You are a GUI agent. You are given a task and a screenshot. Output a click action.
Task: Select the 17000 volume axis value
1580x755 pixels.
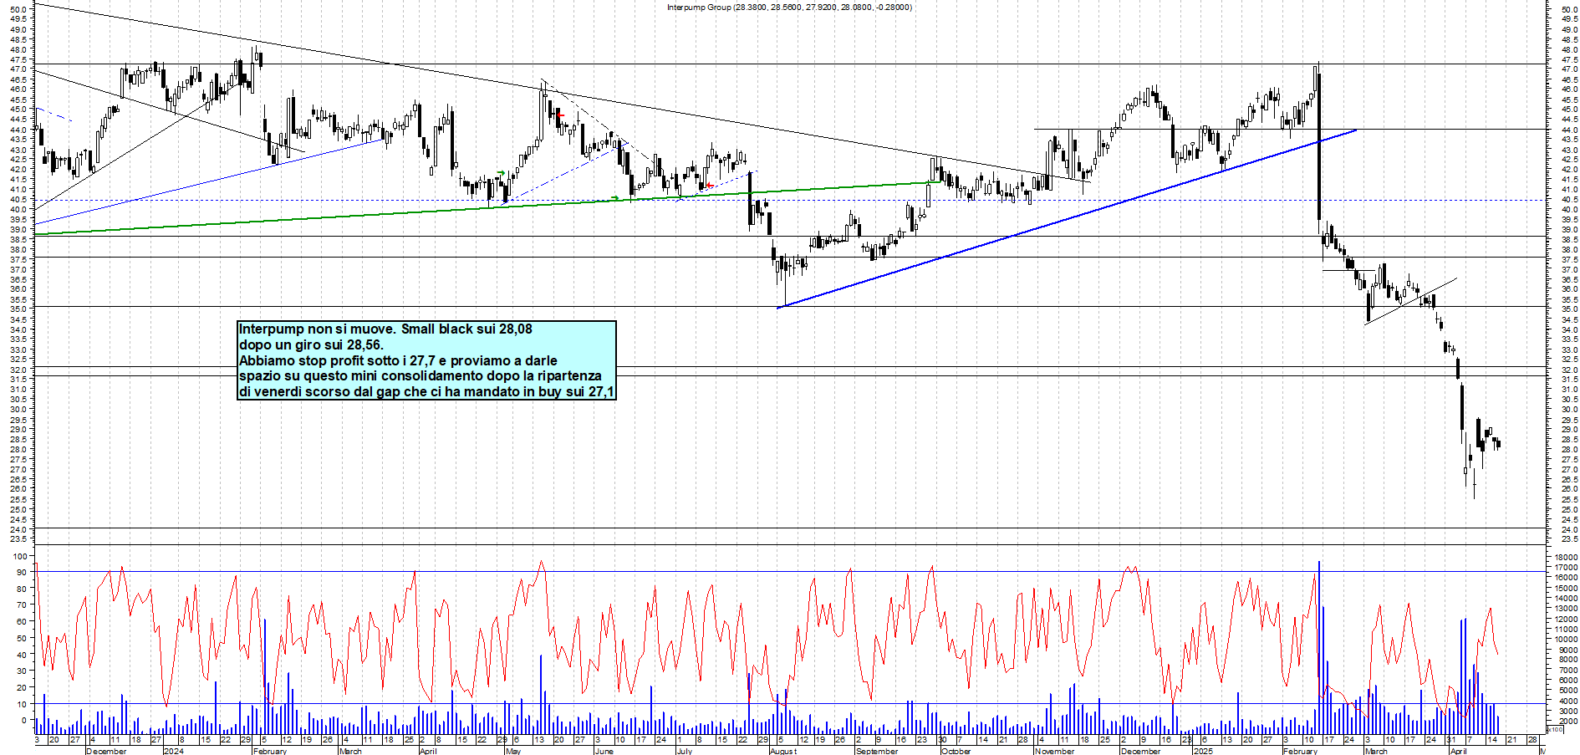(1567, 567)
